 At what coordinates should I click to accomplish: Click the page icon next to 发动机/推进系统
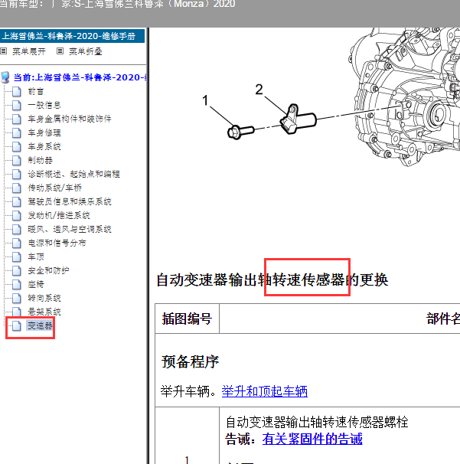17,215
